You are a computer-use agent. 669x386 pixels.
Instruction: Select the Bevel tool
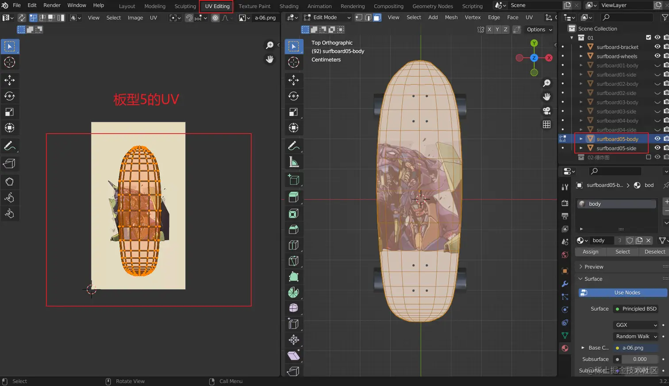[x=293, y=229]
